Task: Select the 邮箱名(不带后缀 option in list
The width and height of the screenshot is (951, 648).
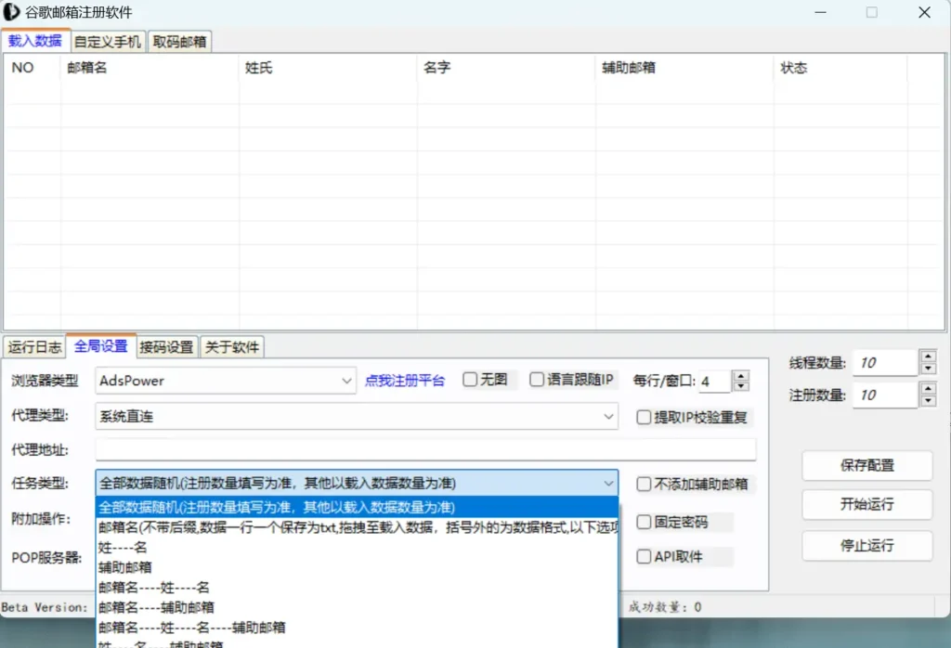Action: tap(357, 527)
